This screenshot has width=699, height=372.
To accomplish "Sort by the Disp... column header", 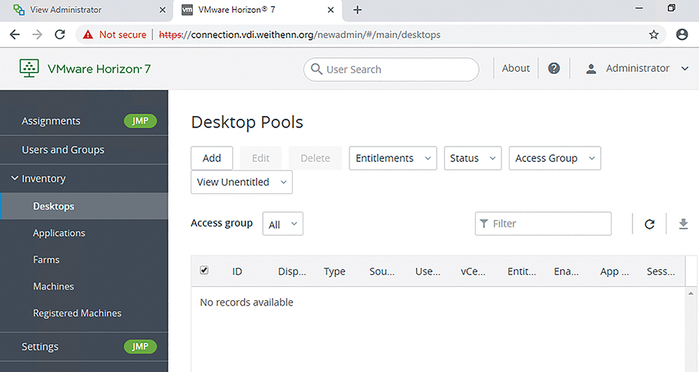I will point(292,271).
